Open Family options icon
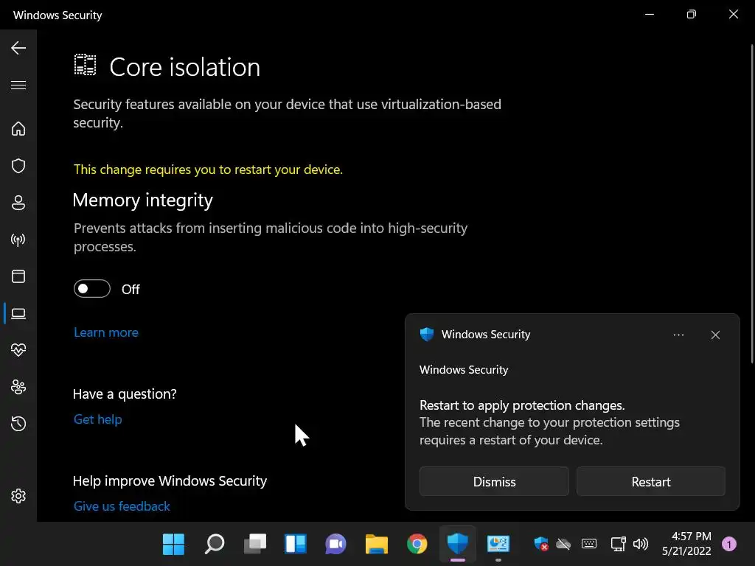 pos(18,387)
